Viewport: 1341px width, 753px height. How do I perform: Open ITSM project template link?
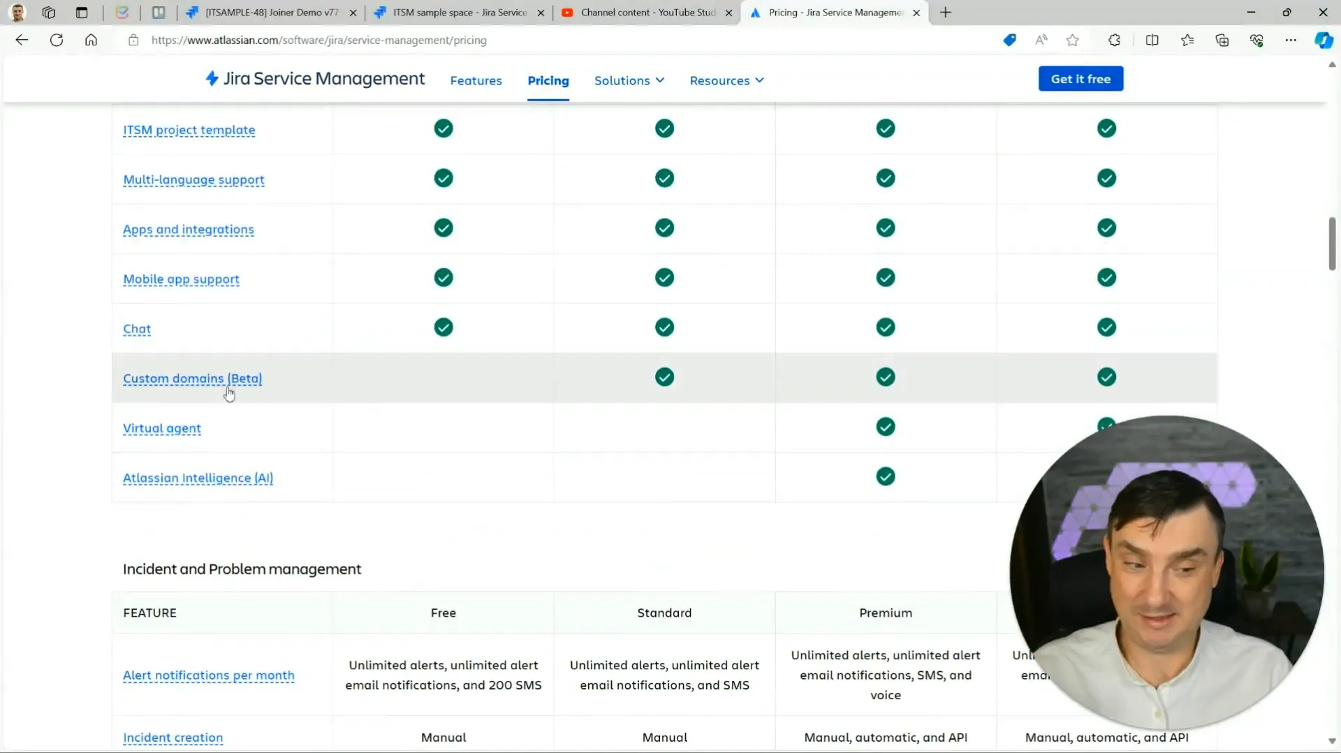tap(189, 130)
